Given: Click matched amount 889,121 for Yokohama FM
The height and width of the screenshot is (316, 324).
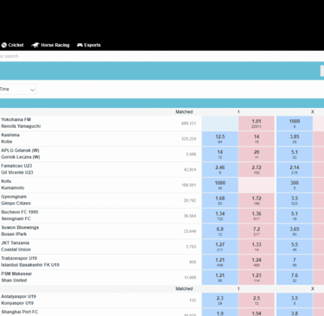Looking at the screenshot, I should [x=188, y=123].
